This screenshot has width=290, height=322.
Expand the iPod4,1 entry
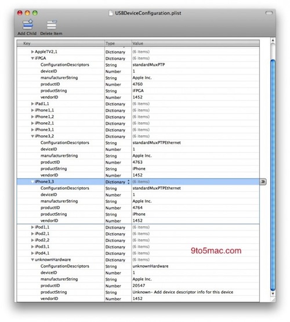[x=32, y=253]
